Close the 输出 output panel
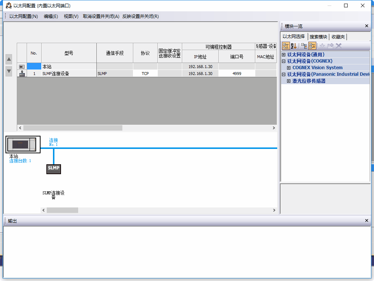The width and height of the screenshot is (374, 281). pyautogui.click(x=367, y=221)
